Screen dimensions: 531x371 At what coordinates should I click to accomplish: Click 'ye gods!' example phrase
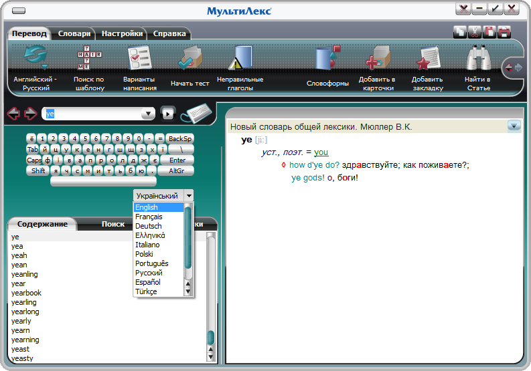(308, 178)
